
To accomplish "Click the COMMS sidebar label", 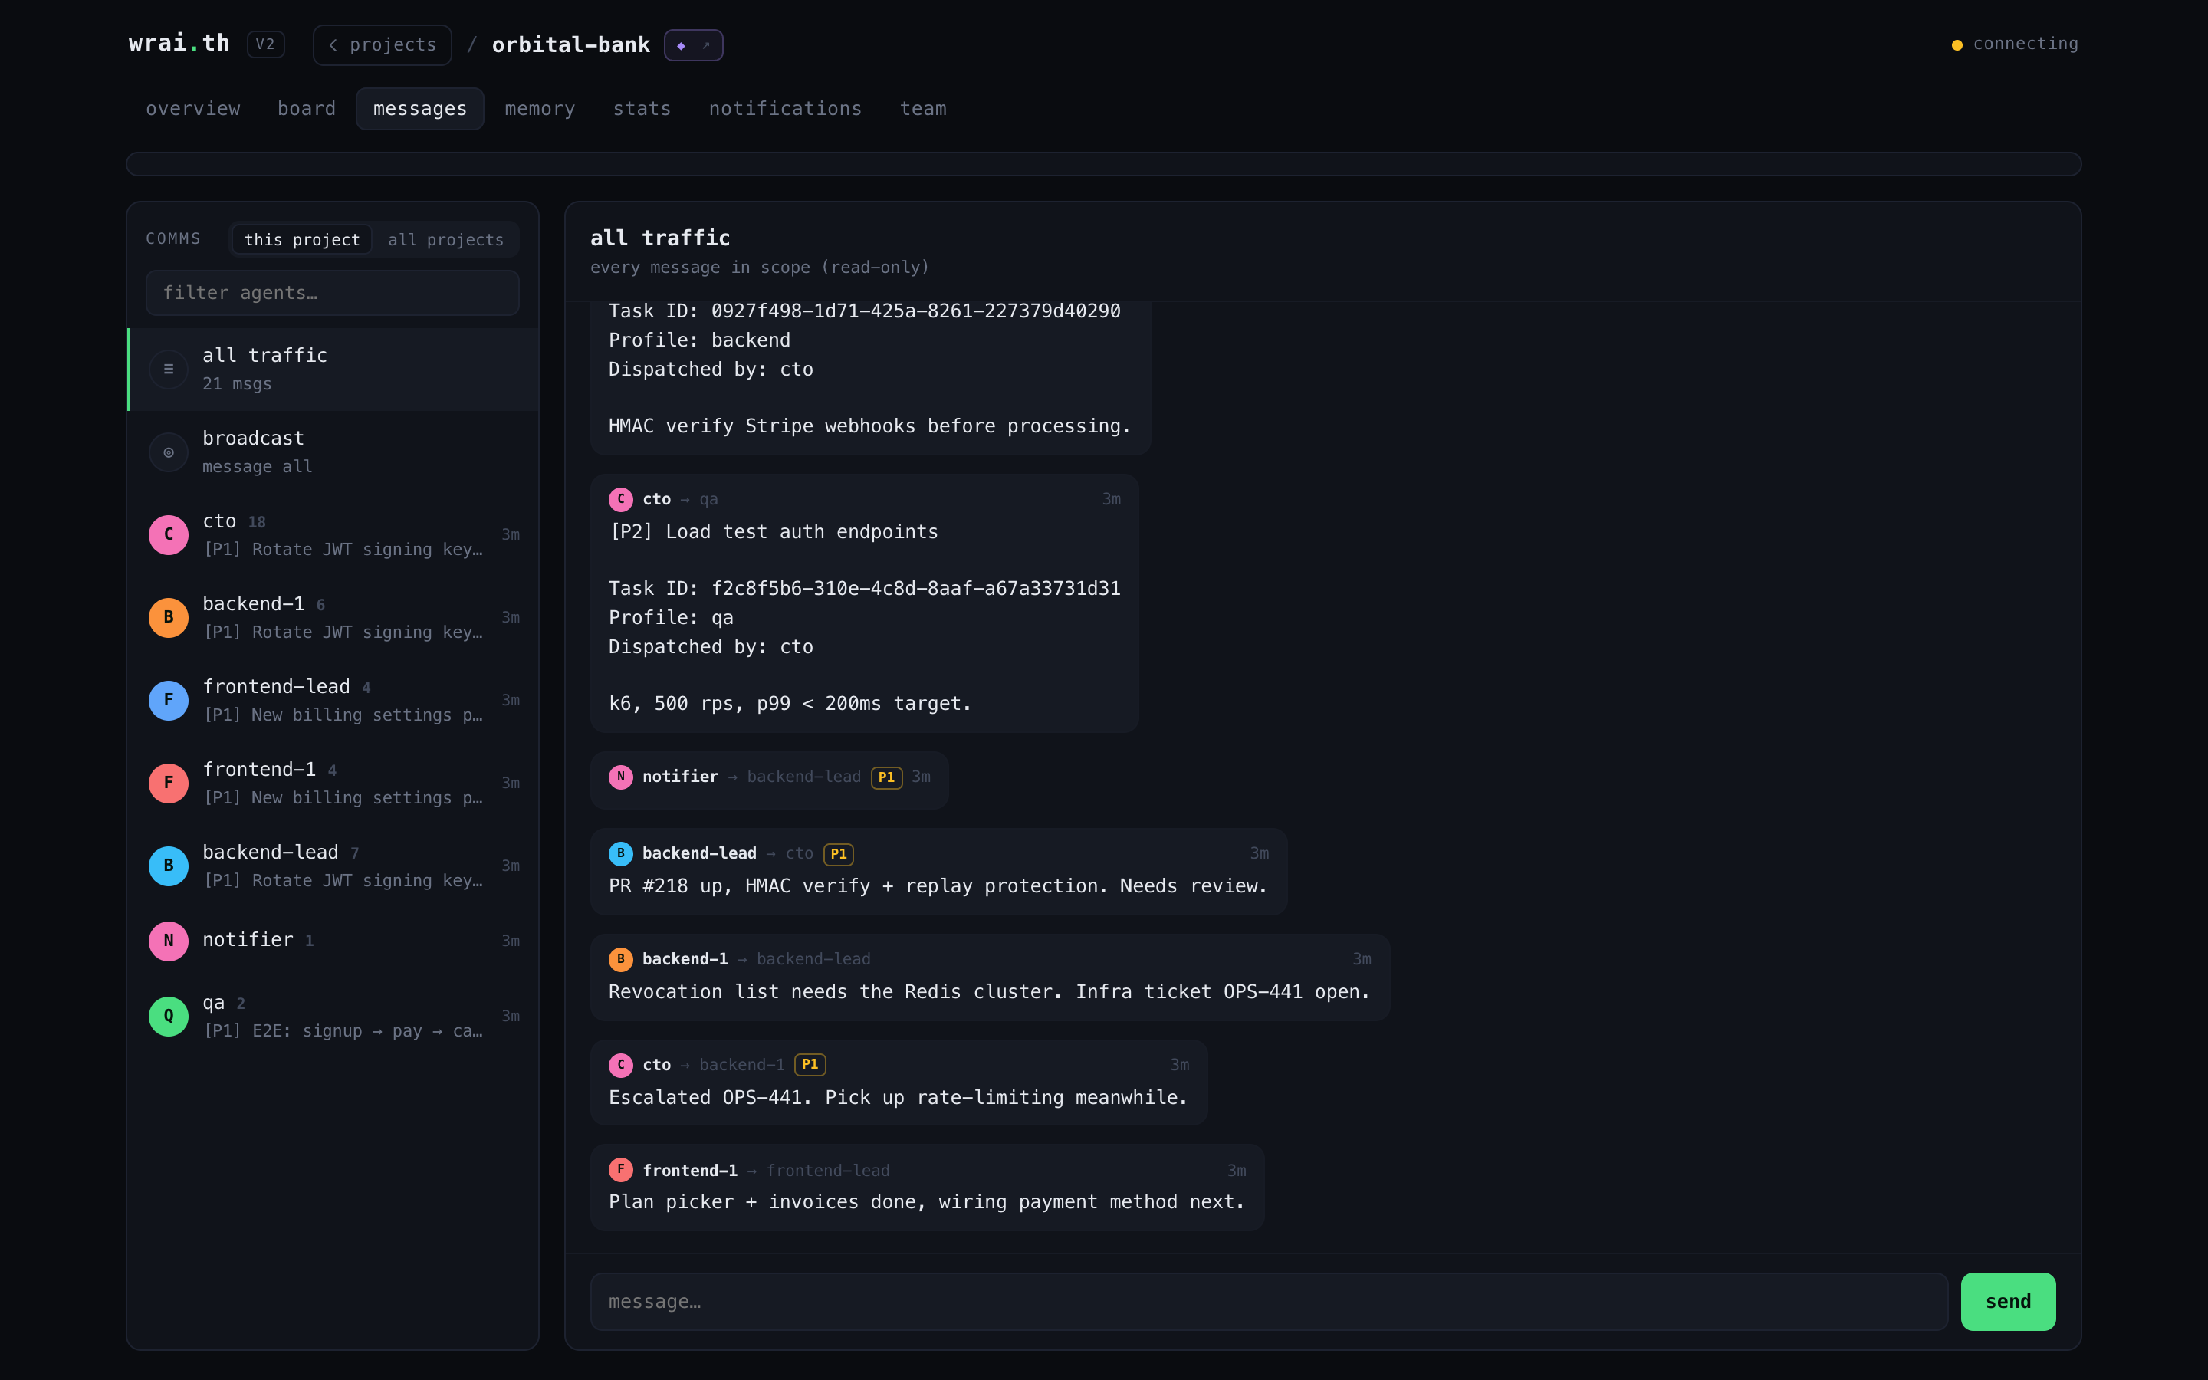I will [x=173, y=239].
